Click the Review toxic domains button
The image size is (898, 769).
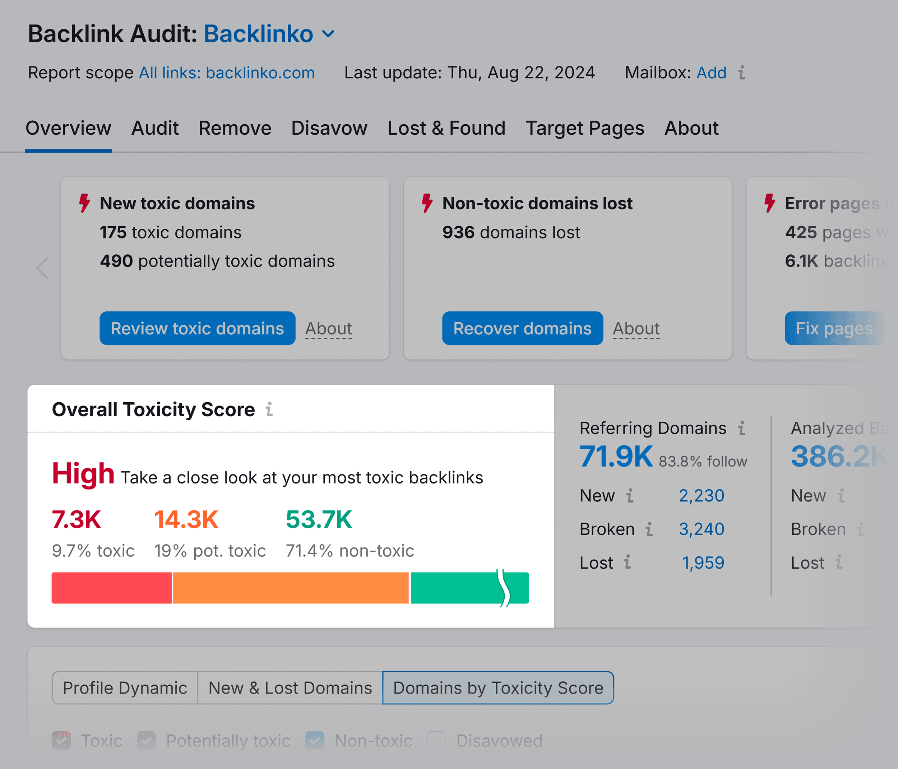[x=197, y=329]
